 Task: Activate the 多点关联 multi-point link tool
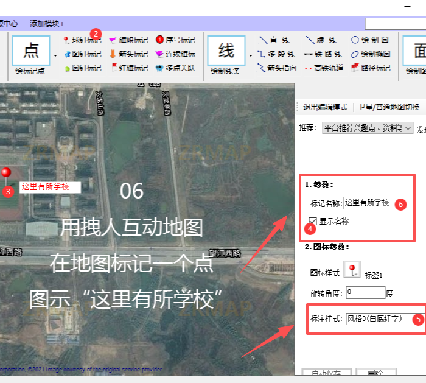click(175, 68)
